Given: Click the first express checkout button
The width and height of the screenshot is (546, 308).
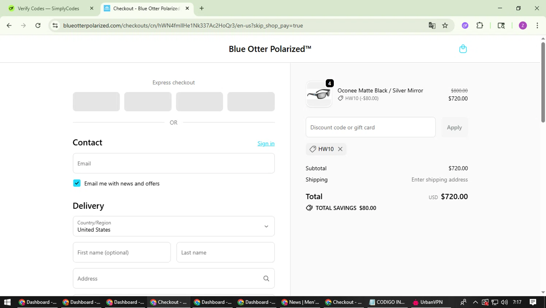Looking at the screenshot, I should 96,101.
